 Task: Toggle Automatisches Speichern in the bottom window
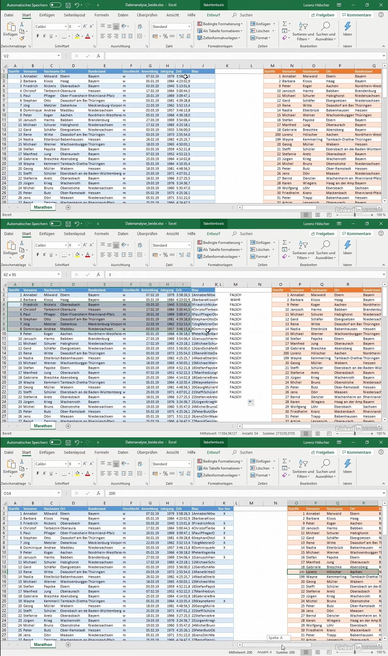click(55, 442)
